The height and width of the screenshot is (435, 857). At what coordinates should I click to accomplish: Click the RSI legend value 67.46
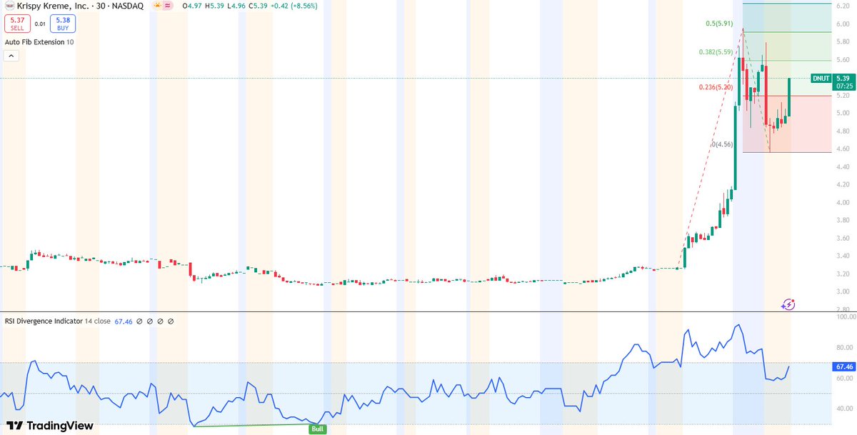tap(124, 321)
